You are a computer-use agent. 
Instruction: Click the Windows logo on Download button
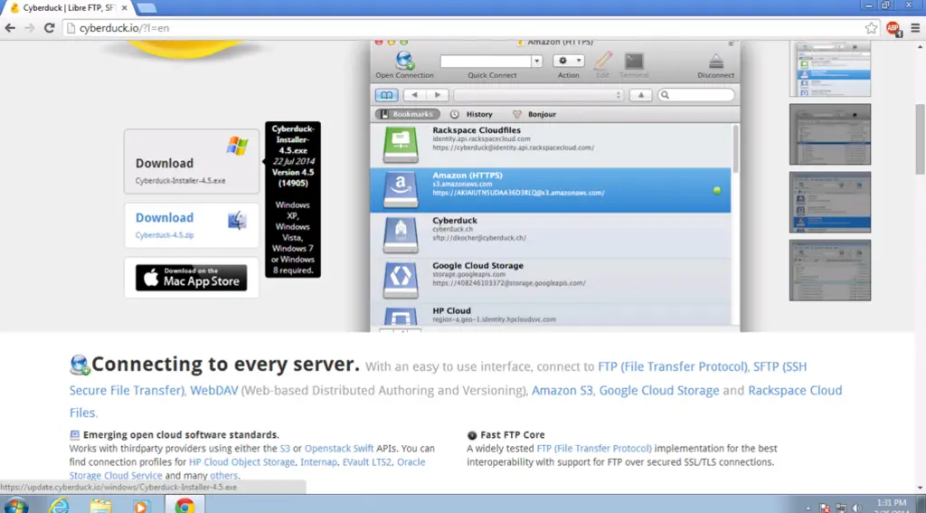point(237,146)
